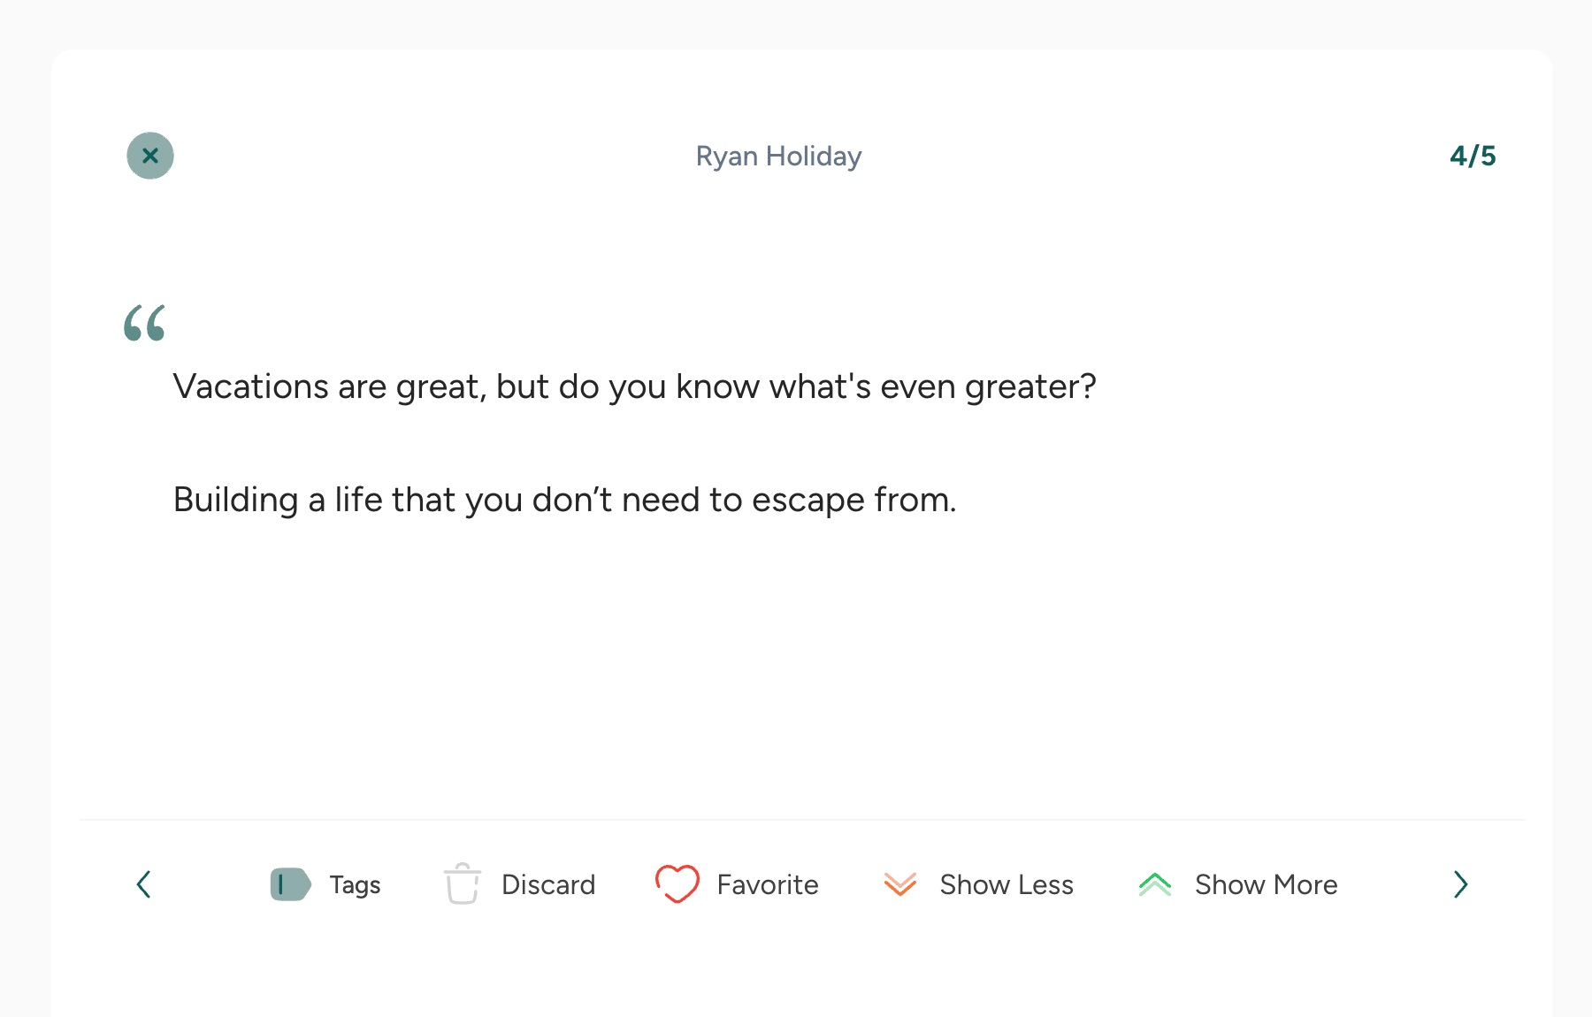The height and width of the screenshot is (1017, 1592).
Task: Select the Show More label
Action: point(1266,884)
